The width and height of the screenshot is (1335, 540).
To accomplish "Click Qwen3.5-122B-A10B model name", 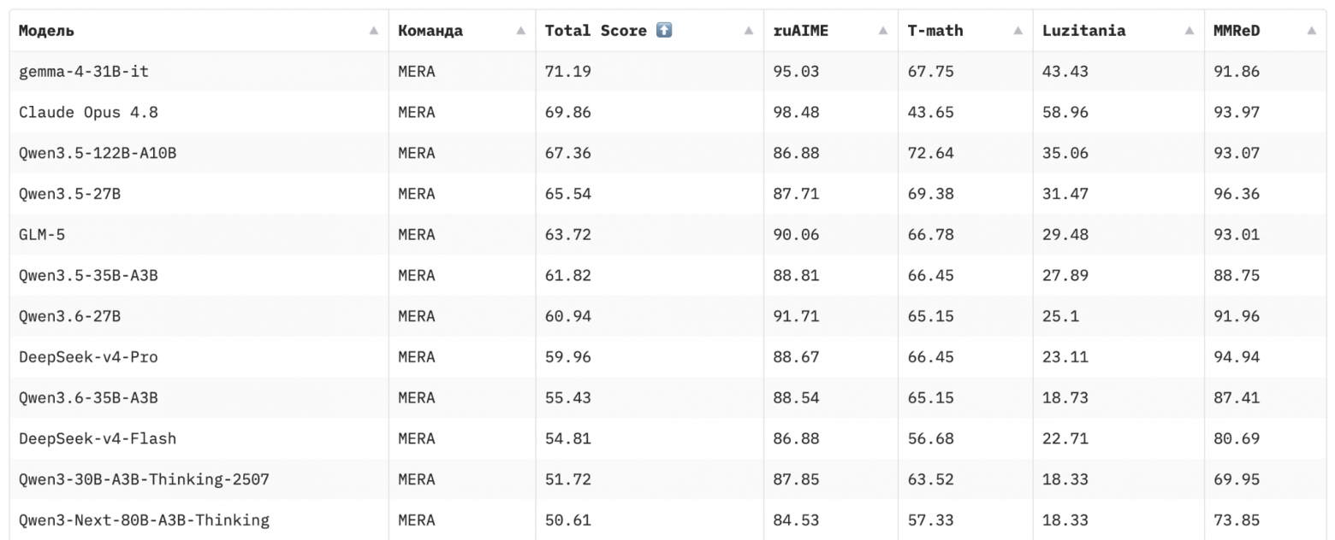I will click(x=98, y=154).
